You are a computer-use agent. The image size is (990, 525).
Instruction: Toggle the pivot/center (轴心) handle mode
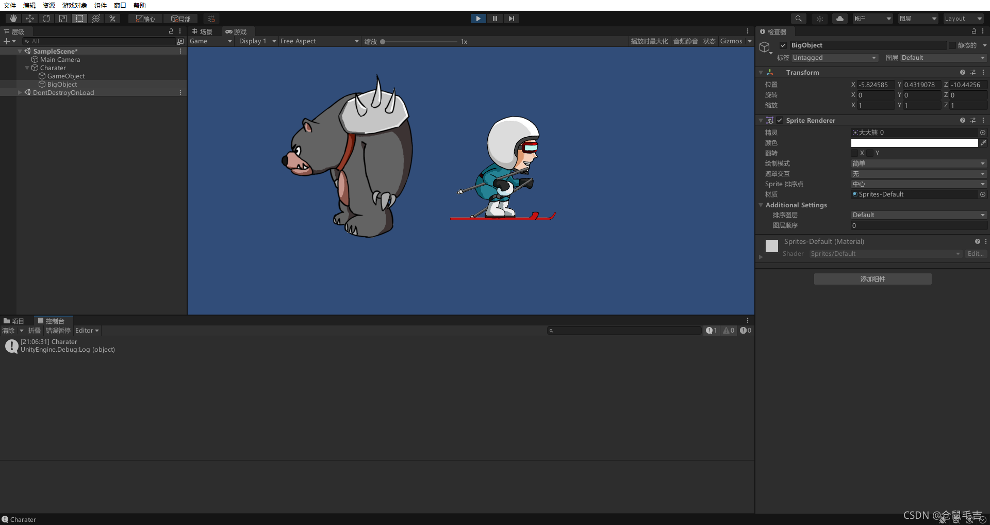(145, 19)
